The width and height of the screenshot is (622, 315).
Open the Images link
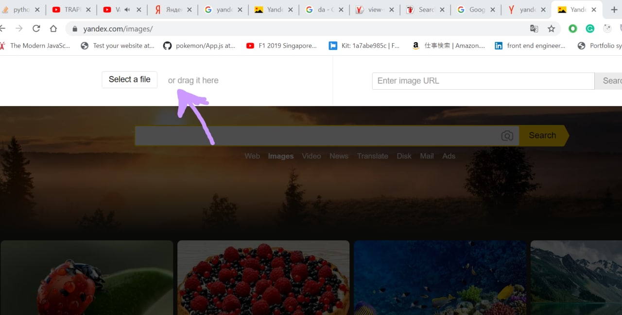coord(281,156)
